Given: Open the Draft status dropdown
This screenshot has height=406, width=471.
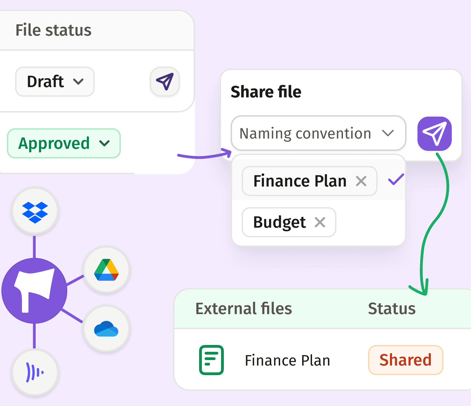Looking at the screenshot, I should 55,82.
